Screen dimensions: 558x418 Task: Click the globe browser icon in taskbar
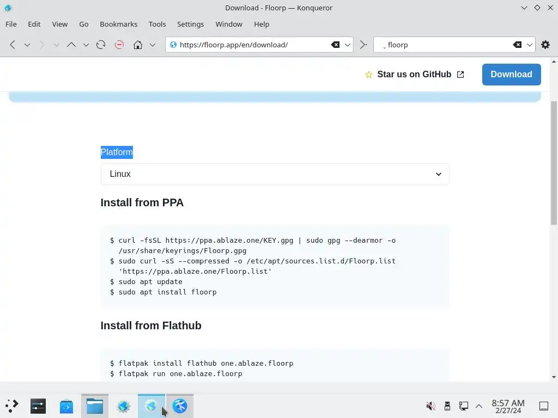coord(124,406)
